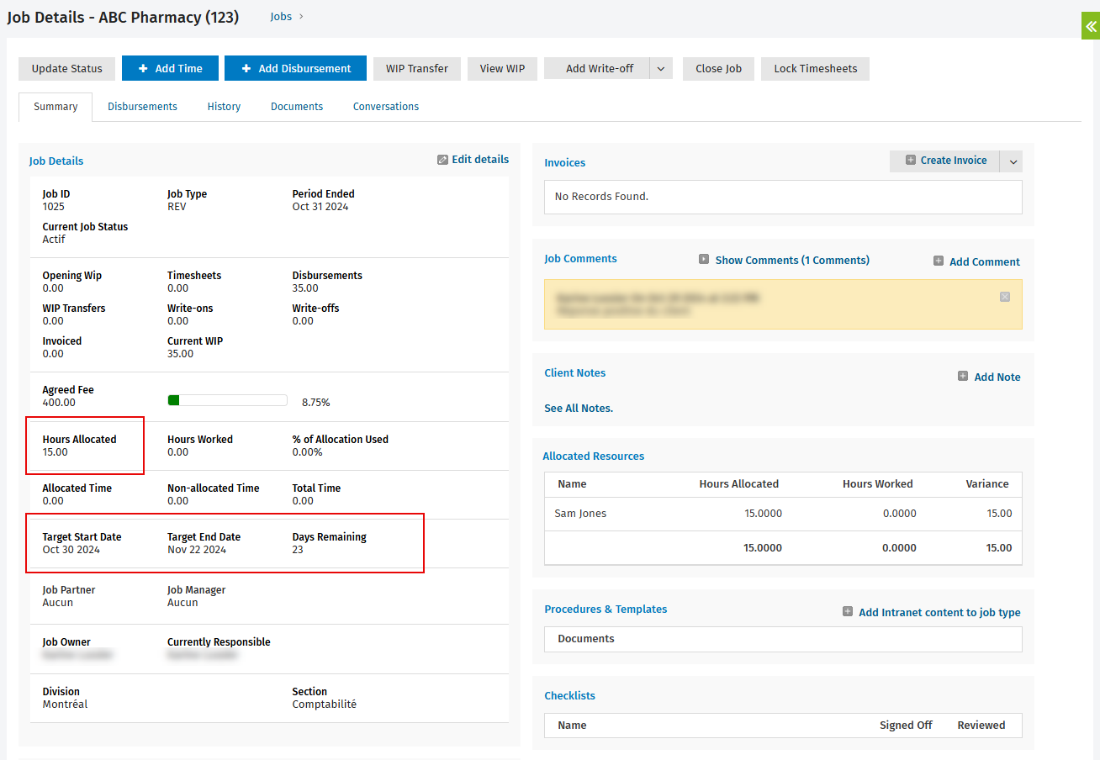Viewport: 1100px width, 760px height.
Task: Click the Client Notes heading
Action: tap(575, 373)
